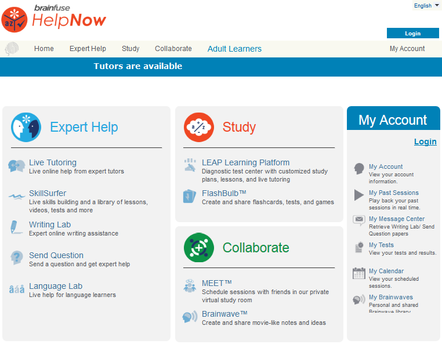This screenshot has height=344, width=442.
Task: Click the FlashBulb flashcard icon
Action: coord(190,197)
